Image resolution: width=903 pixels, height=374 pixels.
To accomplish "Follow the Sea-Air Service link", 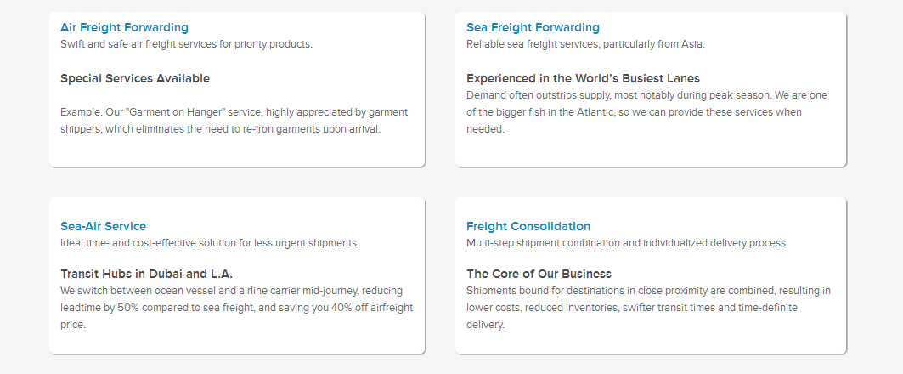I will click(x=103, y=226).
